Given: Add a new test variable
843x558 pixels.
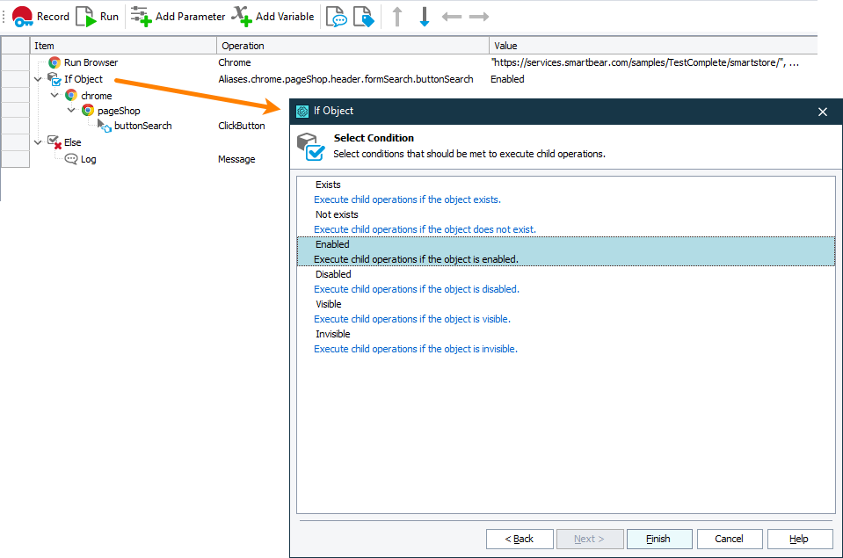Looking at the screenshot, I should coord(273,16).
